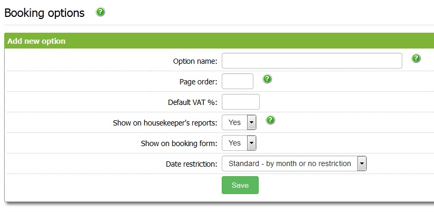Viewport: 434px width, 212px height.
Task: Click into the Page order input box
Action: pos(238,81)
